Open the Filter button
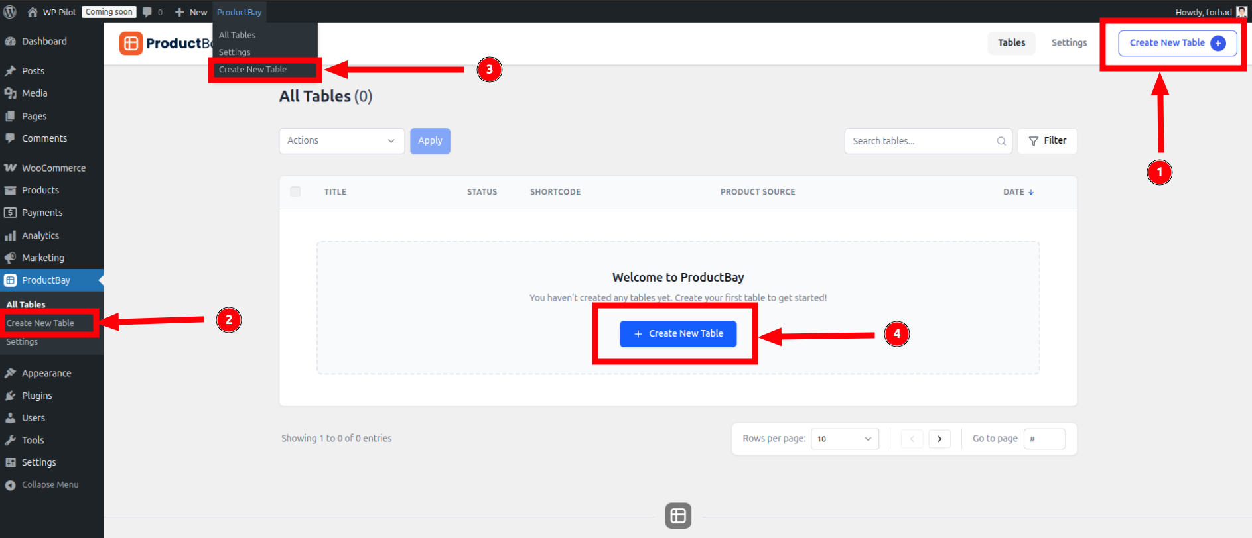Screen dimensions: 1252x538 coord(1047,141)
